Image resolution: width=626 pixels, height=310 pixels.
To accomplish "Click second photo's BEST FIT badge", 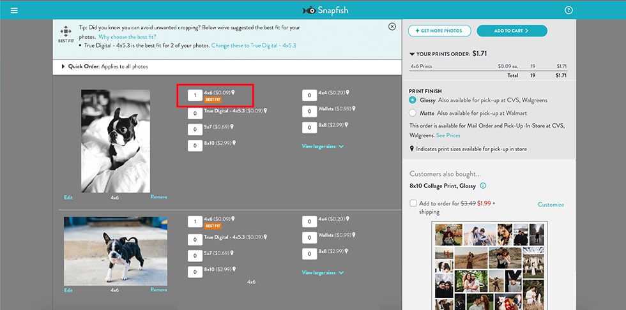I will pos(213,226).
